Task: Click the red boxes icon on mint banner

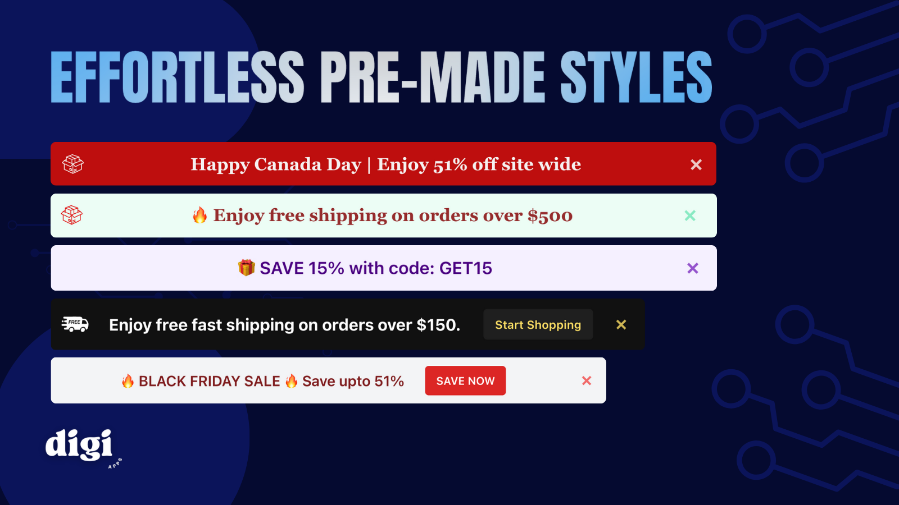Action: point(72,215)
